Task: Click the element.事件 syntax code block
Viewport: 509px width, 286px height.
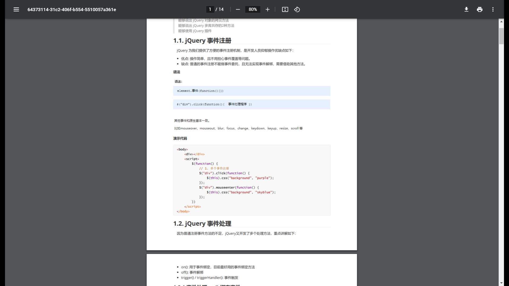Action: 252,91
